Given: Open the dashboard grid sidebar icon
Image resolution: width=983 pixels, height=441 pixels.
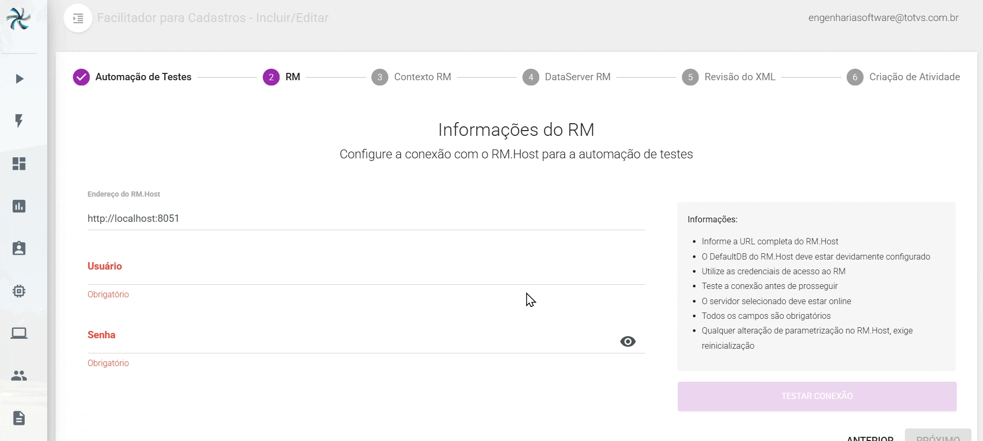Looking at the screenshot, I should coord(19,164).
